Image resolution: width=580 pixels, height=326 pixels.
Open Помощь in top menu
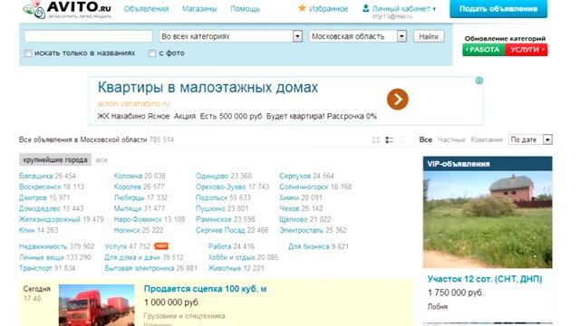coord(245,8)
